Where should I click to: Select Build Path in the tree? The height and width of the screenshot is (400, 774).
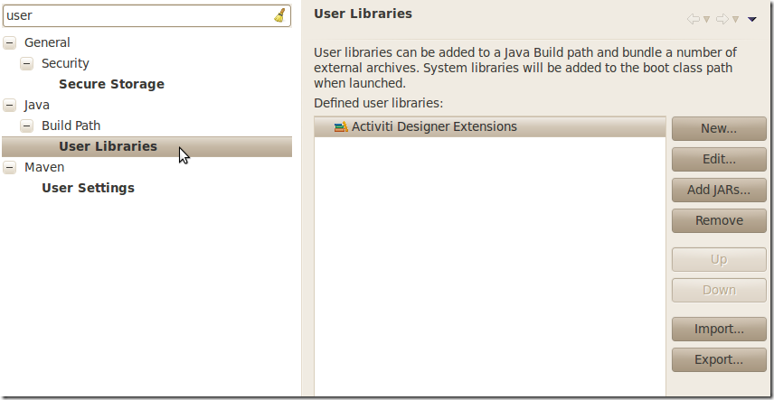pyautogui.click(x=71, y=126)
